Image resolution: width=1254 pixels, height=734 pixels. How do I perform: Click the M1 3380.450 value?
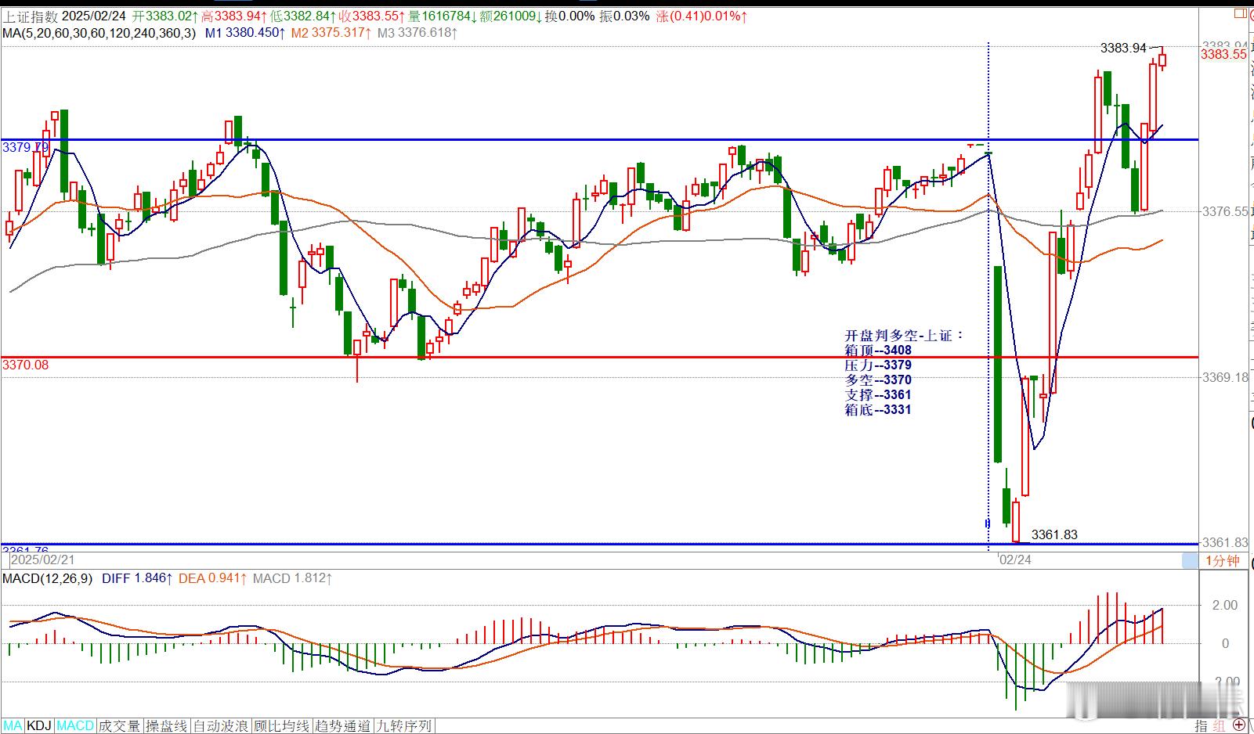point(245,33)
